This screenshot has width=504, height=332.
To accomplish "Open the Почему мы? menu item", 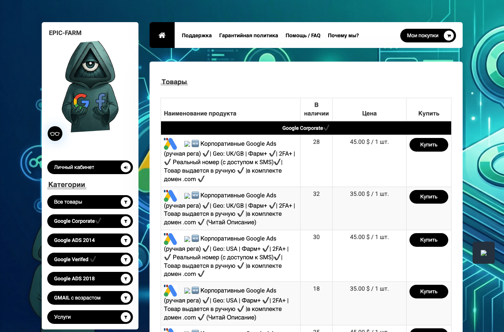I will (343, 35).
